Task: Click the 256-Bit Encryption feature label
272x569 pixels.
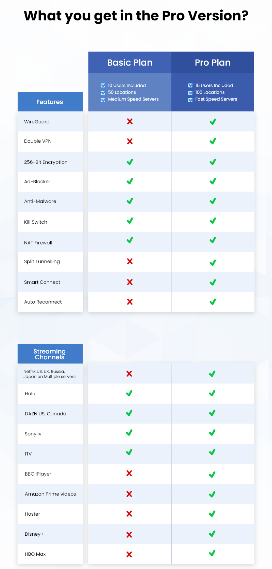Action: tap(46, 162)
